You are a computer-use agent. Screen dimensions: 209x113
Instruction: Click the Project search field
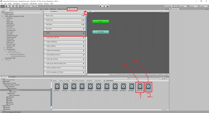tap(144, 79)
